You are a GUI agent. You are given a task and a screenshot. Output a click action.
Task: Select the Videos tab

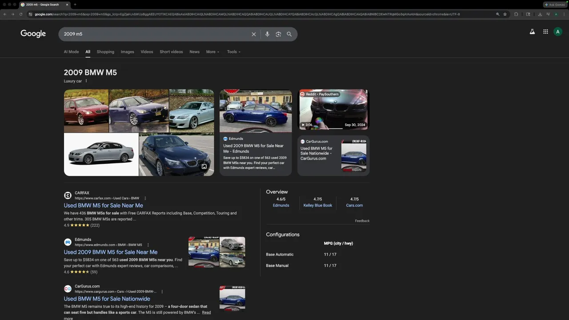click(x=147, y=52)
